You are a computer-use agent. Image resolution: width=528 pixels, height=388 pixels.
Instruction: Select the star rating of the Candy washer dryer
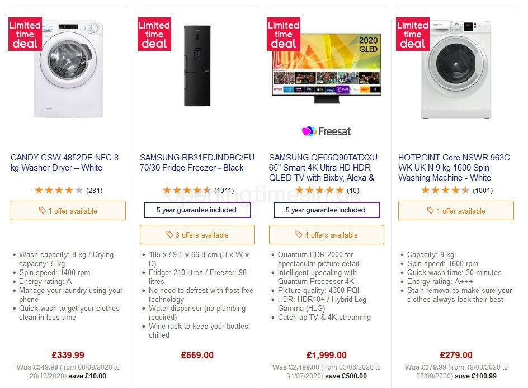[59, 190]
